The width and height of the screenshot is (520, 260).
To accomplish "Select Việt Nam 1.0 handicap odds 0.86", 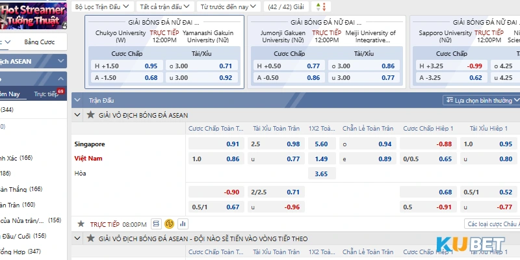I will [216, 159].
